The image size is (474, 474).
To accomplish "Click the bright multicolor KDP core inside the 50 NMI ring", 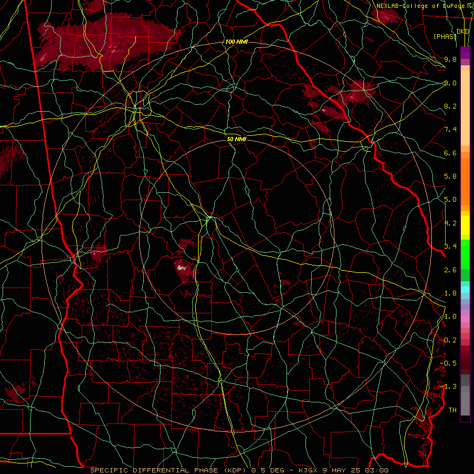I will [180, 267].
